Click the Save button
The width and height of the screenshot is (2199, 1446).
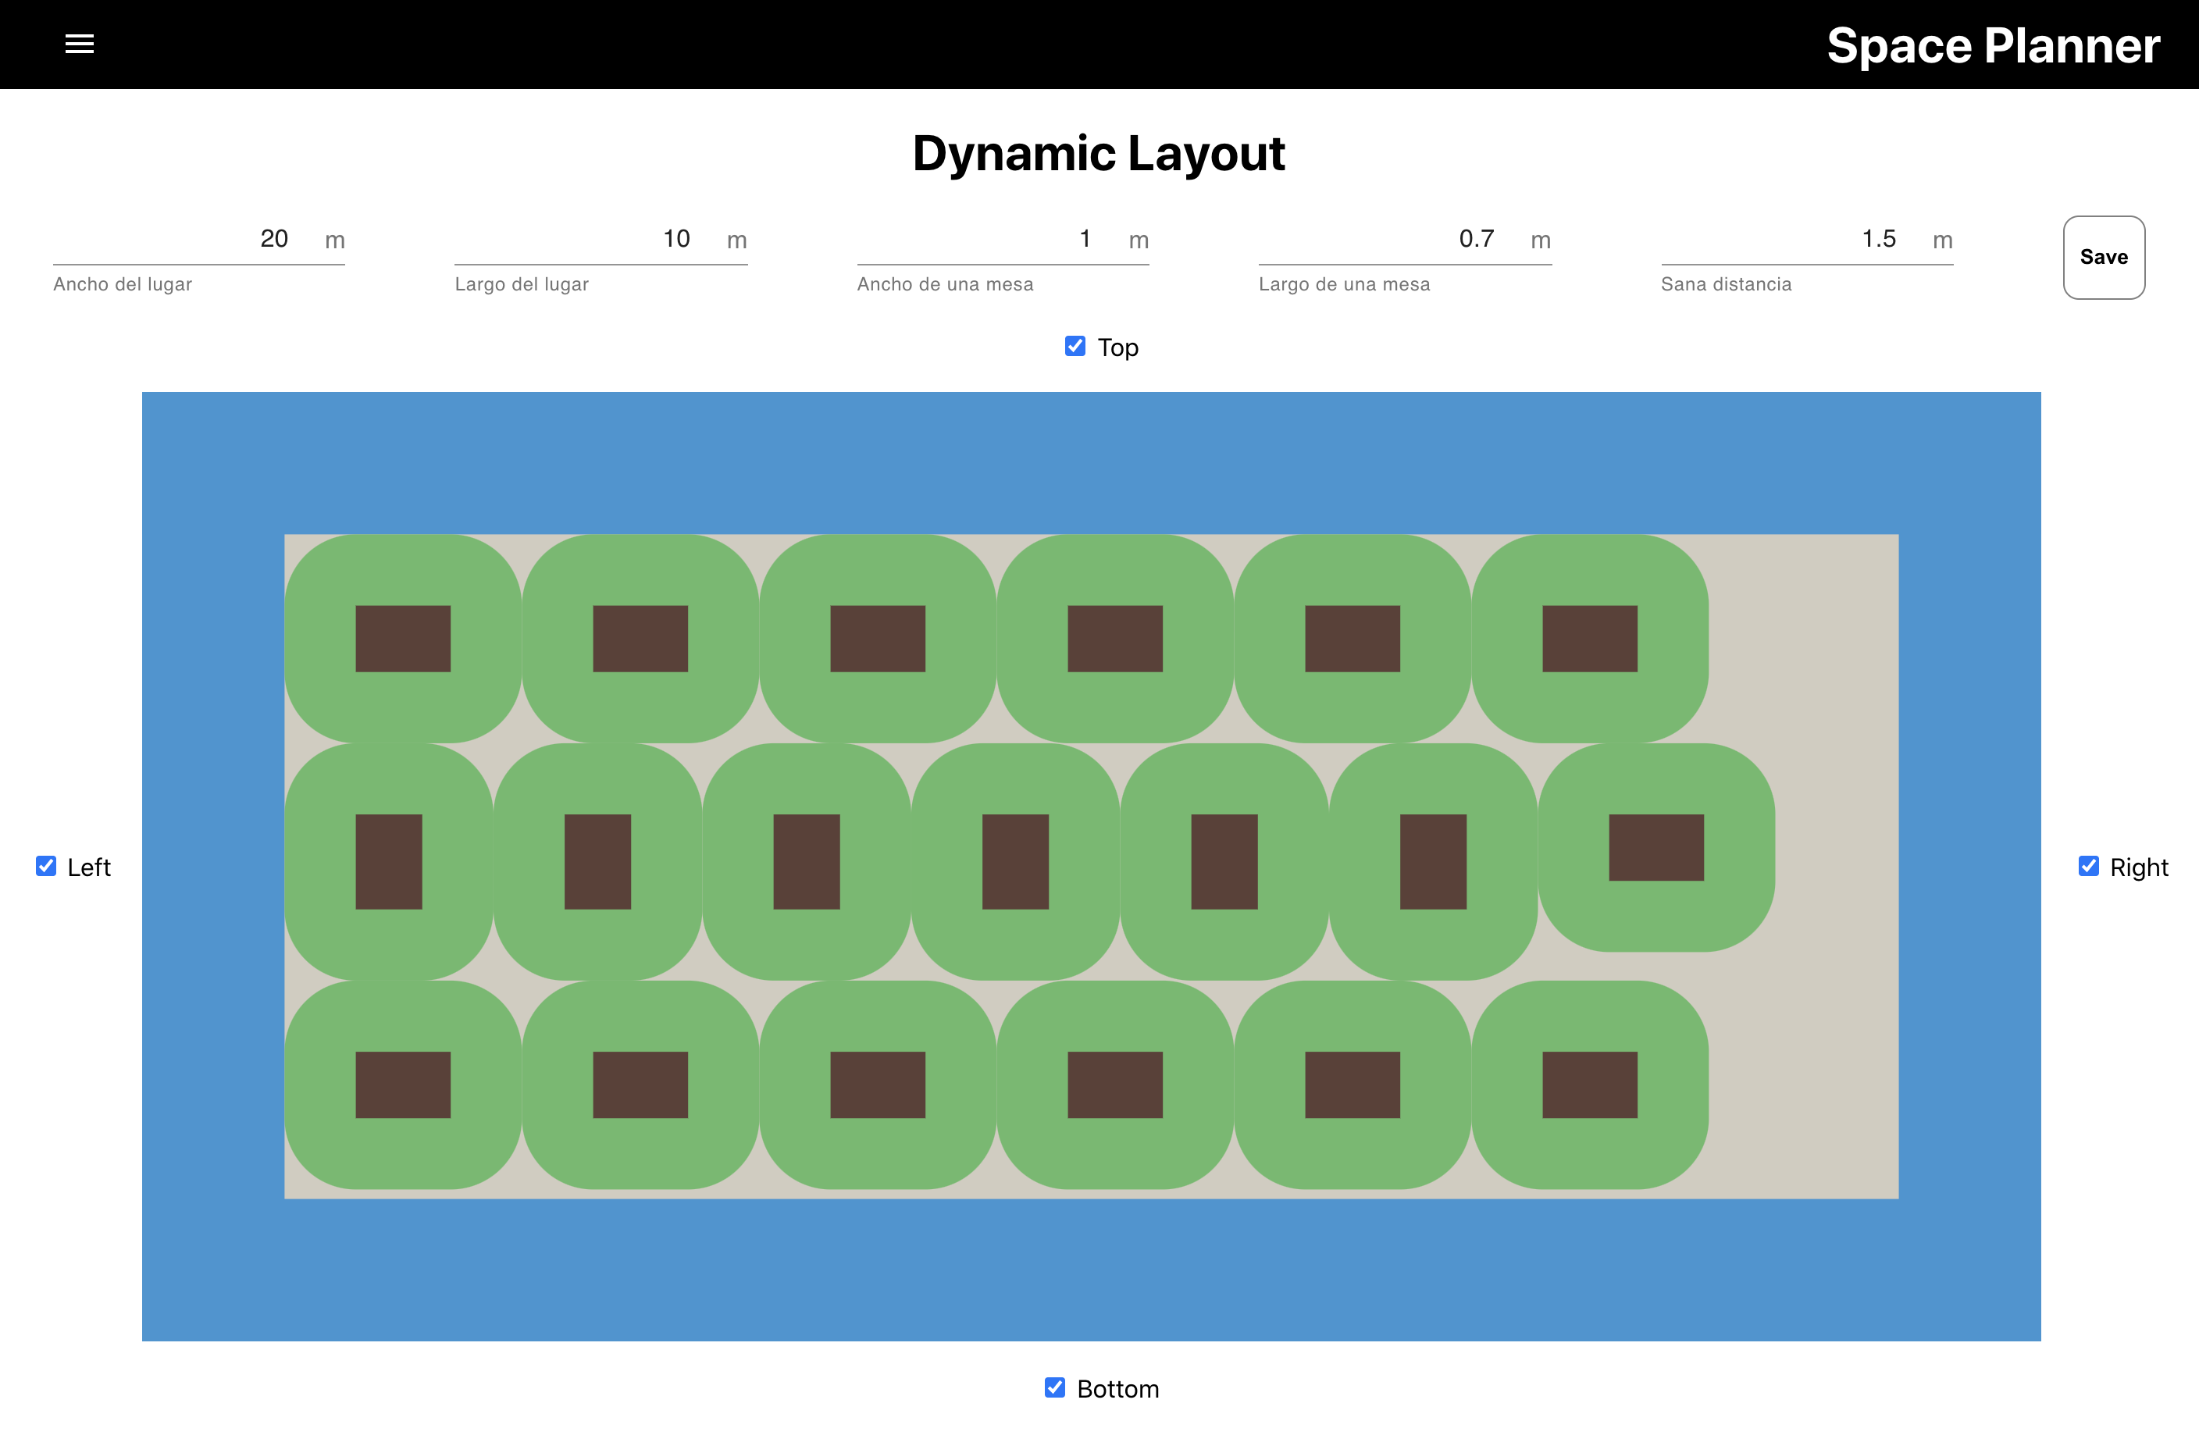pyautogui.click(x=2103, y=257)
